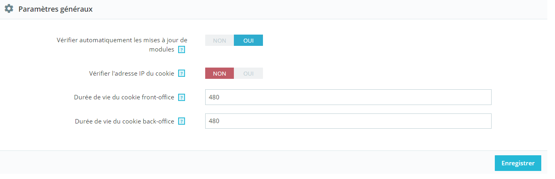Click the header bar right of Paramètres généraux
This screenshot has height=179, width=555.
[x=319, y=9]
